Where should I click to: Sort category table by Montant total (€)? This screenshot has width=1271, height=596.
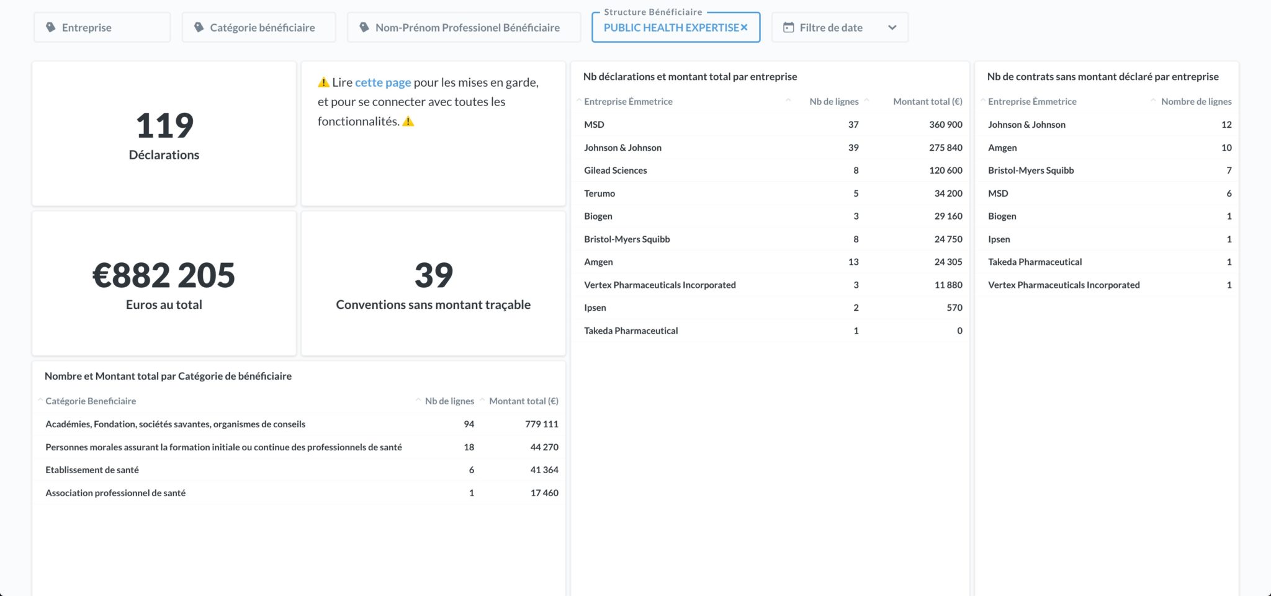pyautogui.click(x=524, y=401)
